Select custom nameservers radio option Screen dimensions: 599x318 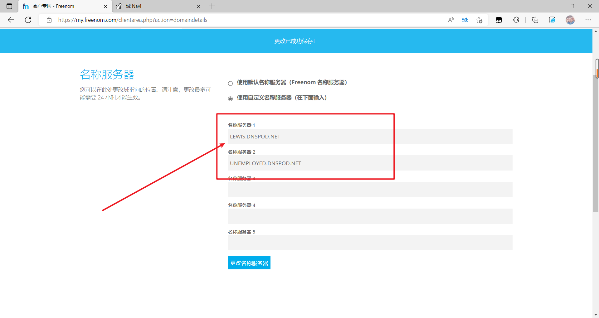[x=231, y=99]
